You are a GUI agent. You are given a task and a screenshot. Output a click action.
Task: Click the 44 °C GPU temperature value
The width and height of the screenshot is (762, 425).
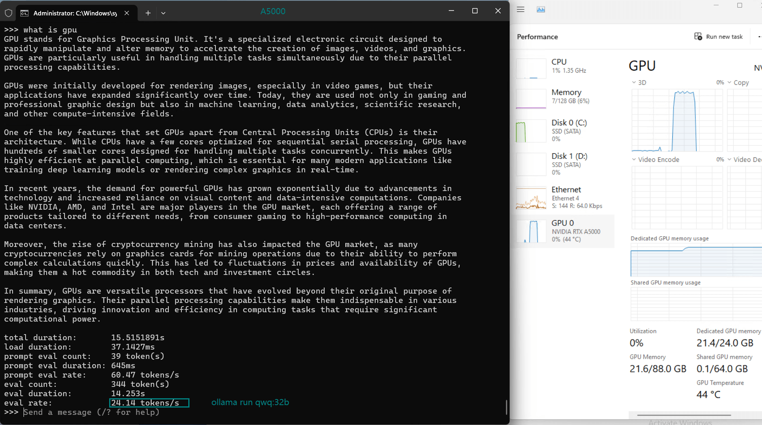(x=708, y=395)
